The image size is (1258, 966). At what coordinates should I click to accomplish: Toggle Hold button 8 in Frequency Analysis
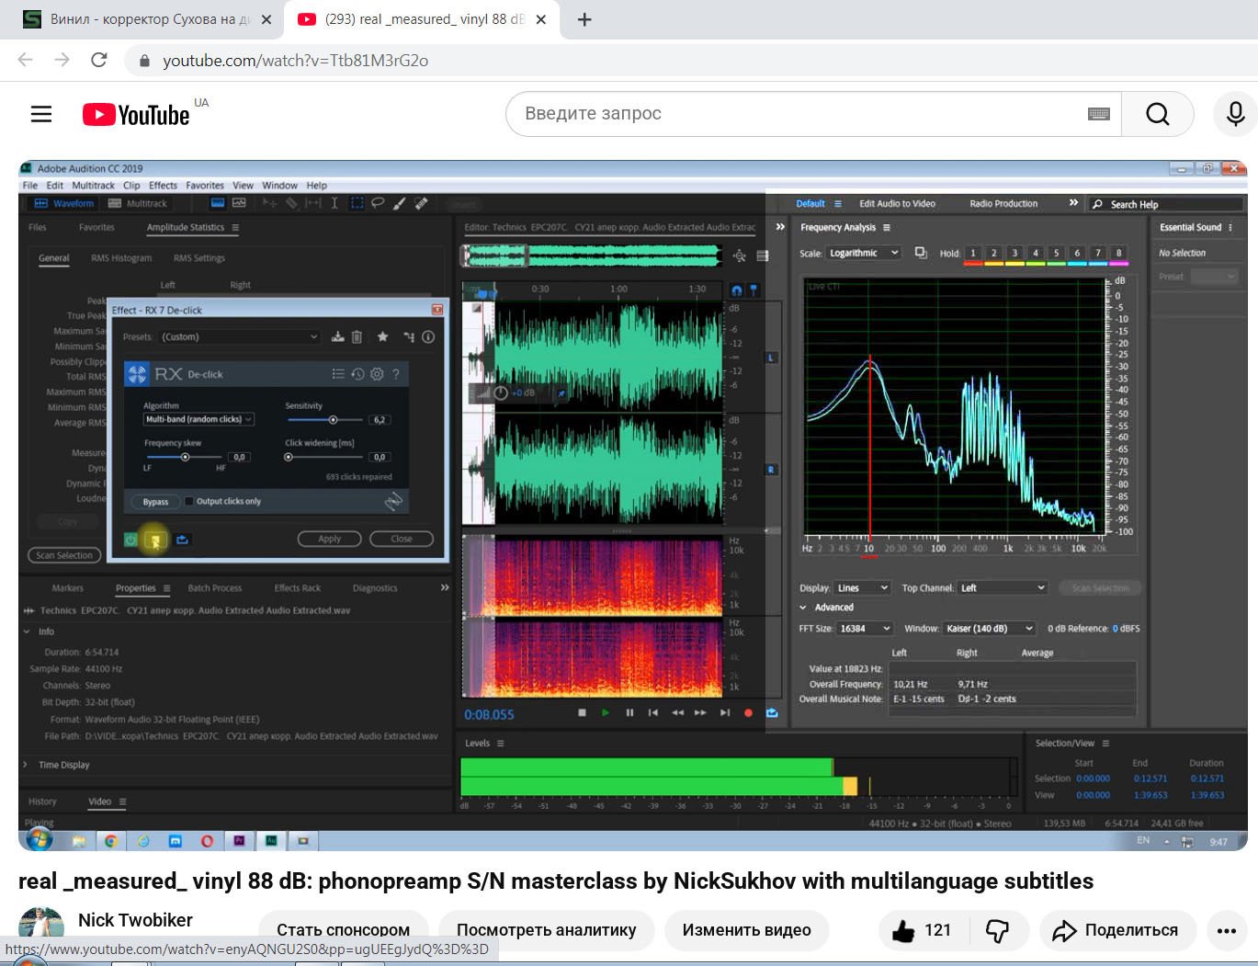pos(1118,253)
